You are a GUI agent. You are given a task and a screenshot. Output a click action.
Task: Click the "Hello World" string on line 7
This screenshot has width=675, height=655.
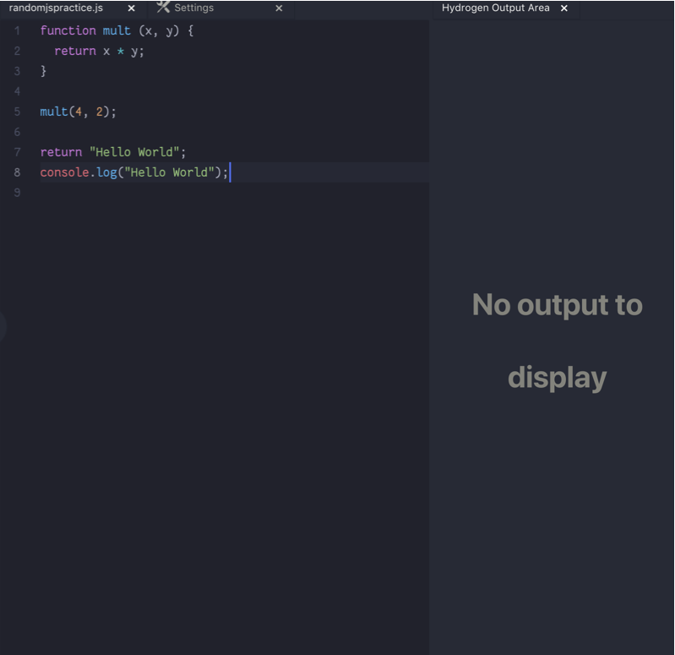click(x=134, y=152)
